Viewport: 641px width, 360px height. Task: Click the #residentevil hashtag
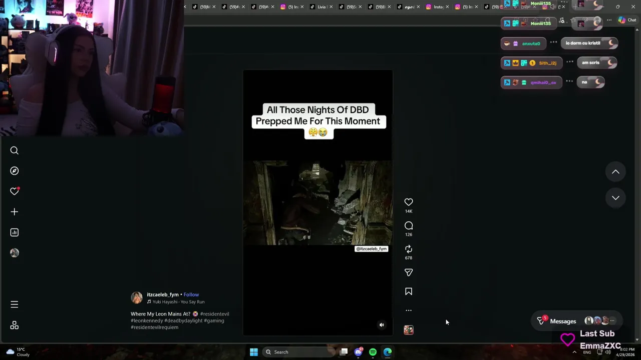click(214, 314)
